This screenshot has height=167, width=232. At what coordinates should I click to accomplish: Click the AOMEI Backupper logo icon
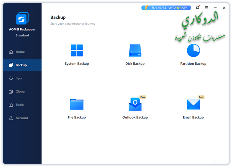tap(22, 18)
